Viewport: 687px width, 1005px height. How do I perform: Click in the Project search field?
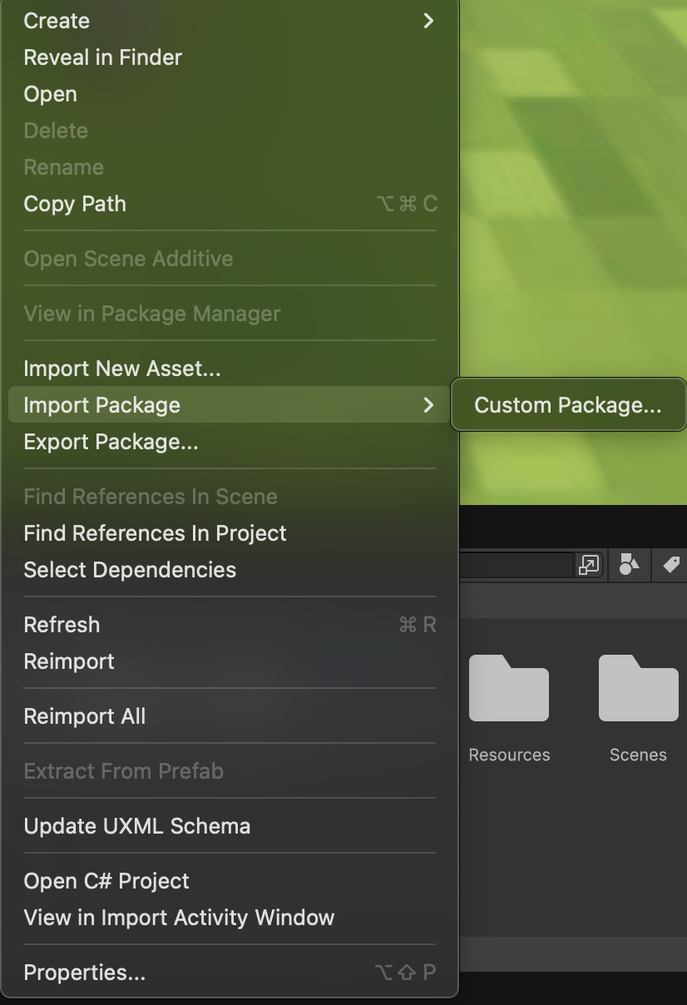point(516,566)
